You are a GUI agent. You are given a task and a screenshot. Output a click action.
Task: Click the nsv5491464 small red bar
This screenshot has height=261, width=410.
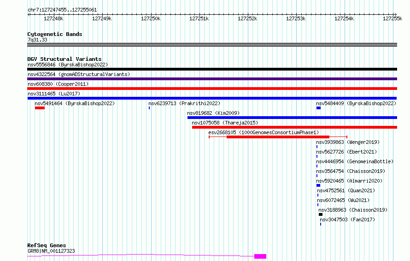40,108
